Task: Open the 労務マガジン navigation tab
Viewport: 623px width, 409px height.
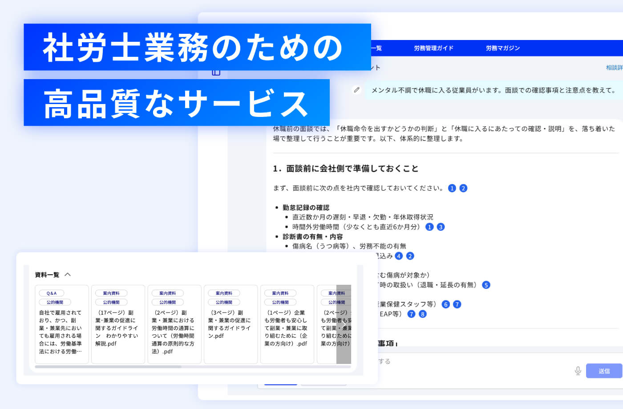Action: coord(502,48)
